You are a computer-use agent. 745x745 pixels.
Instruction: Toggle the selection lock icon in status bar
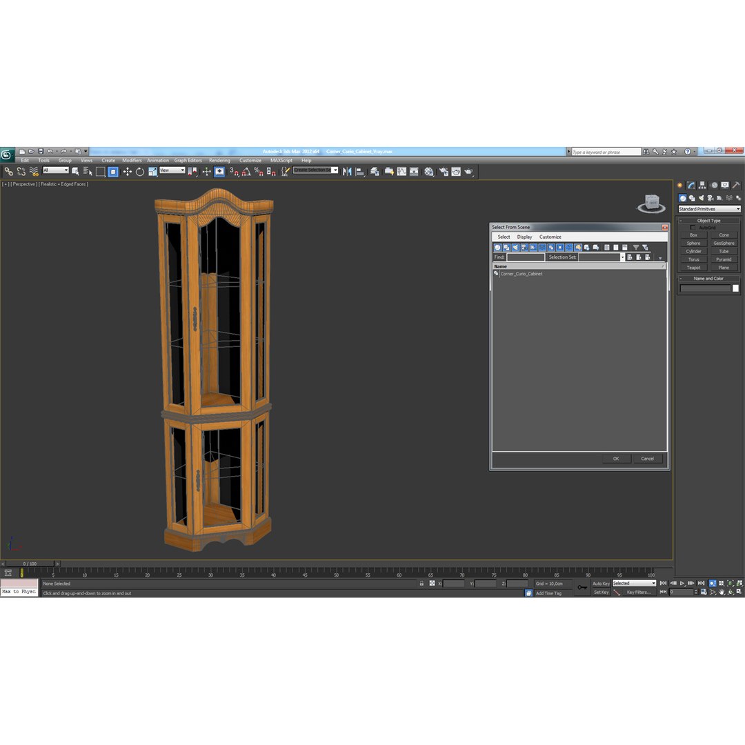(421, 584)
